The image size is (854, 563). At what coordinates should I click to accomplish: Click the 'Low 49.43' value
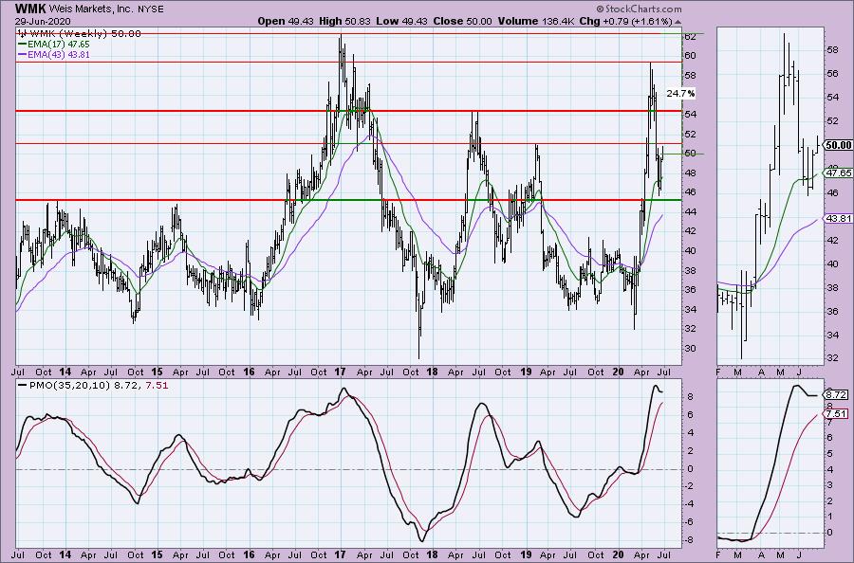pyautogui.click(x=402, y=21)
